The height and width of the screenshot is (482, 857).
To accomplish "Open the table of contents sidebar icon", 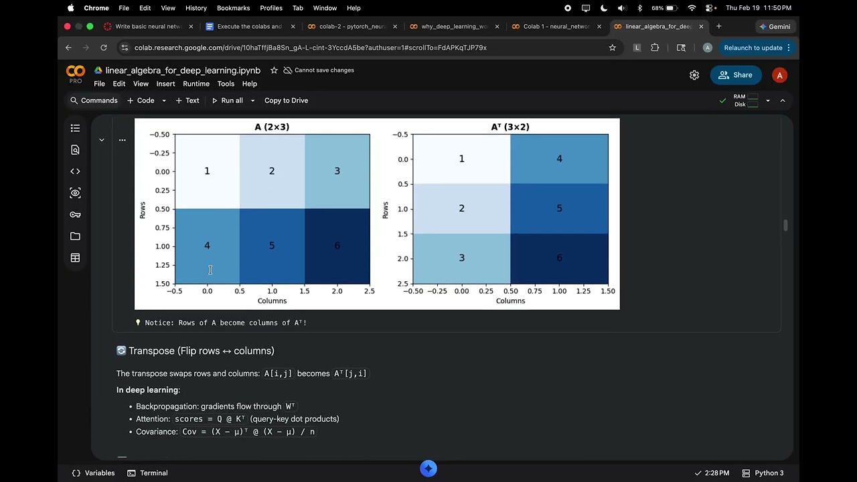I will pyautogui.click(x=75, y=128).
